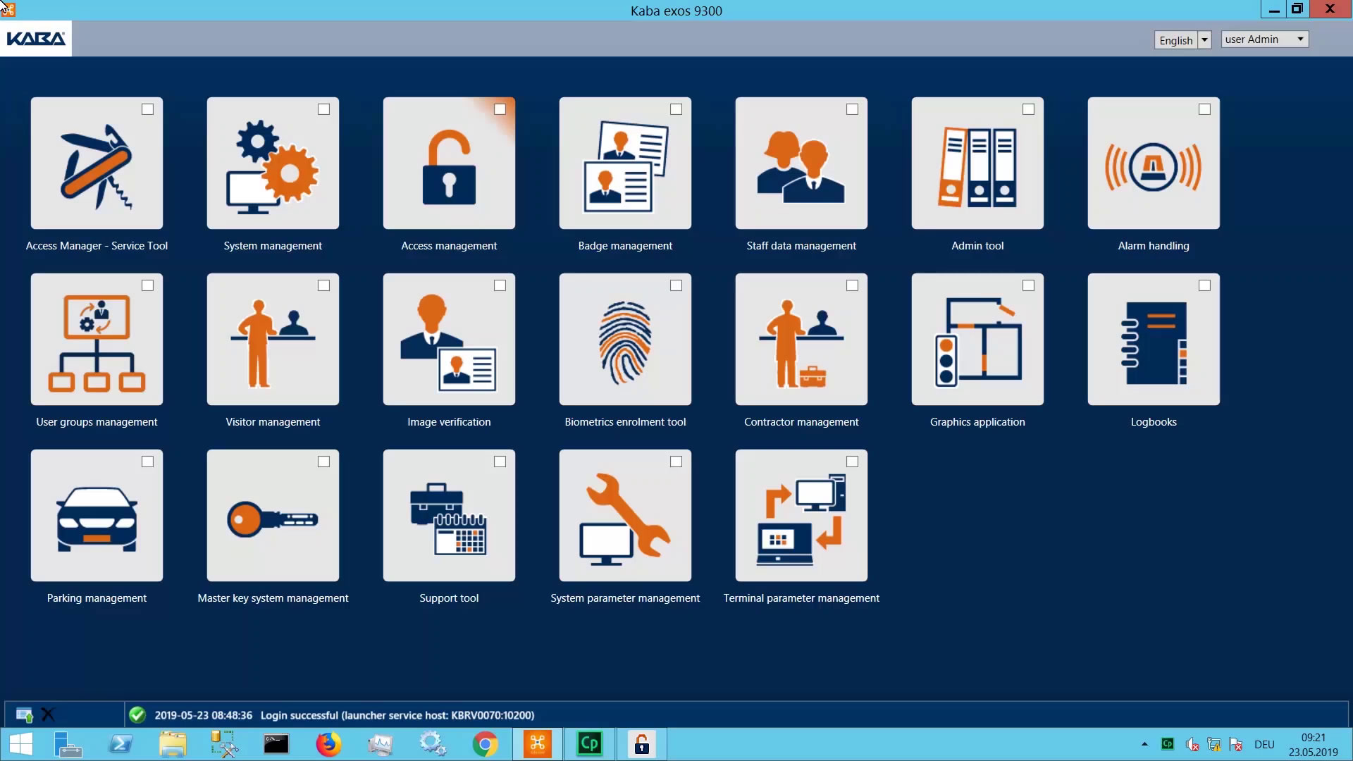Viewport: 1353px width, 761px height.
Task: Launch User groups management tile
Action: point(97,340)
